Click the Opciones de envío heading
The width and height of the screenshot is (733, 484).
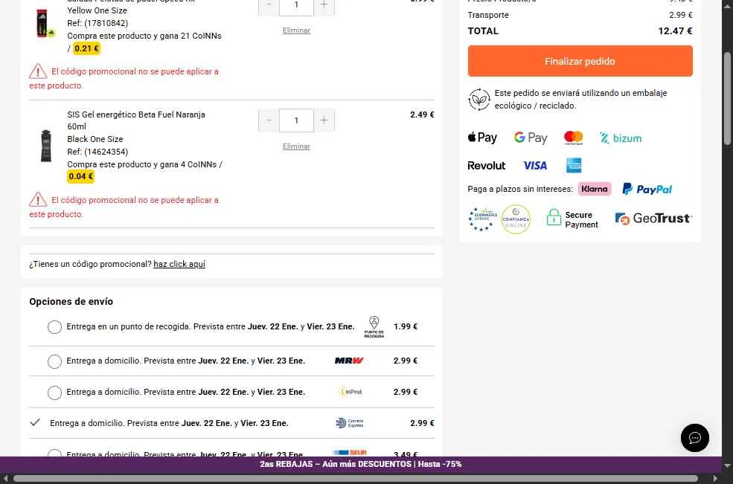coord(71,301)
